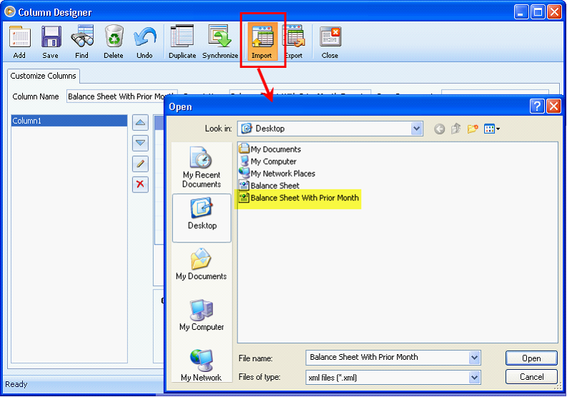Select My Computer in the file list
Screen dimensions: 567x397
tap(267, 162)
